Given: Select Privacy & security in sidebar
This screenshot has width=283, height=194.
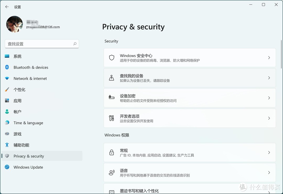Looking at the screenshot, I should coord(42,156).
